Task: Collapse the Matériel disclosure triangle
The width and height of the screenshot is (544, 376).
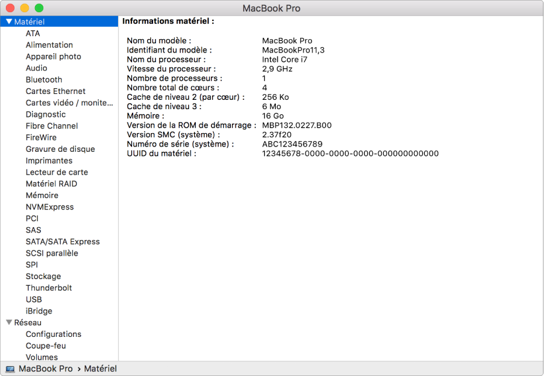Action: (9, 22)
